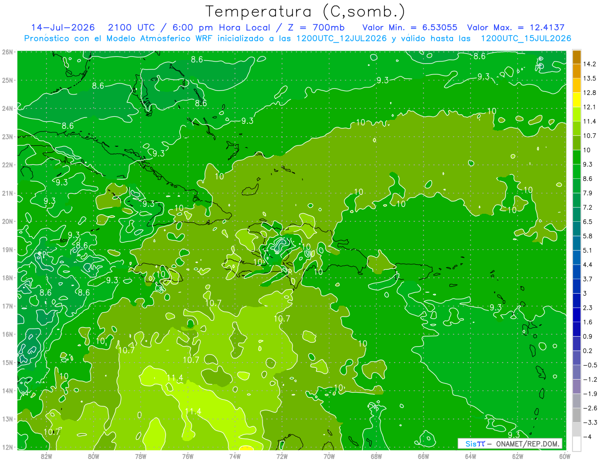Click longitude axis label '64W'
This screenshot has width=600, height=463.
point(470,456)
